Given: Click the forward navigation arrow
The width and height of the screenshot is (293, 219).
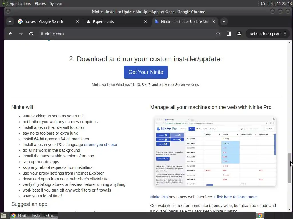Looking at the screenshot, I should 21,34.
